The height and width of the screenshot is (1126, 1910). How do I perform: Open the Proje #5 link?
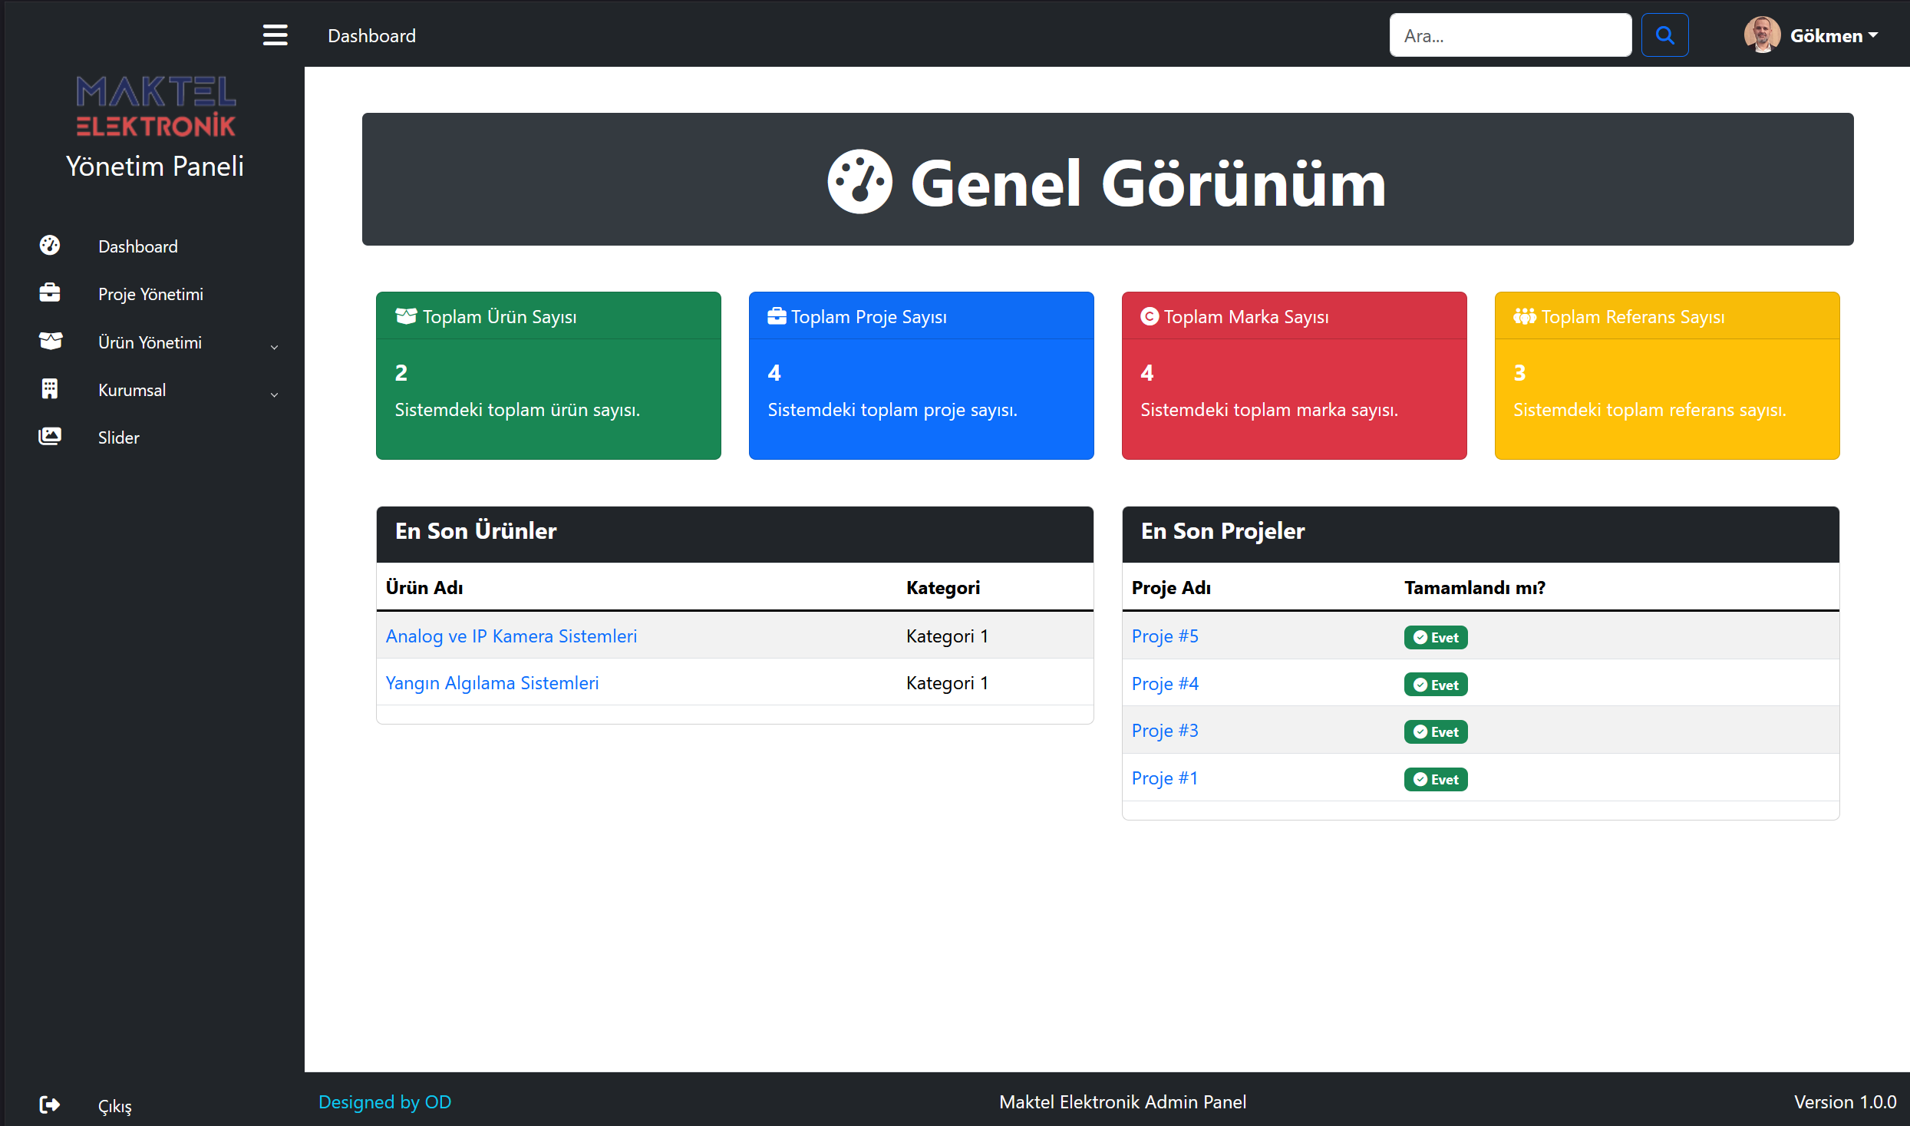point(1164,636)
